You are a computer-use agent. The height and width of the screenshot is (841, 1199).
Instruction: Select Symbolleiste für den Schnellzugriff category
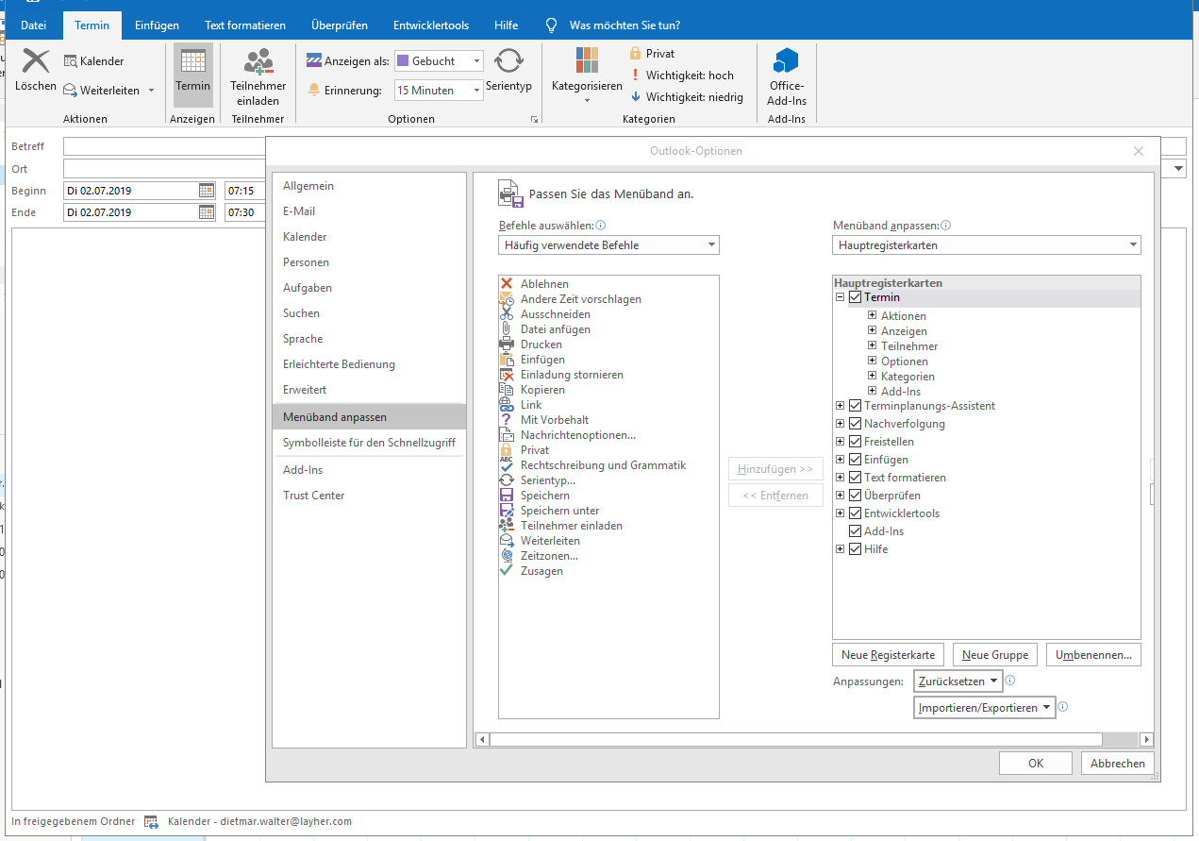click(x=369, y=443)
